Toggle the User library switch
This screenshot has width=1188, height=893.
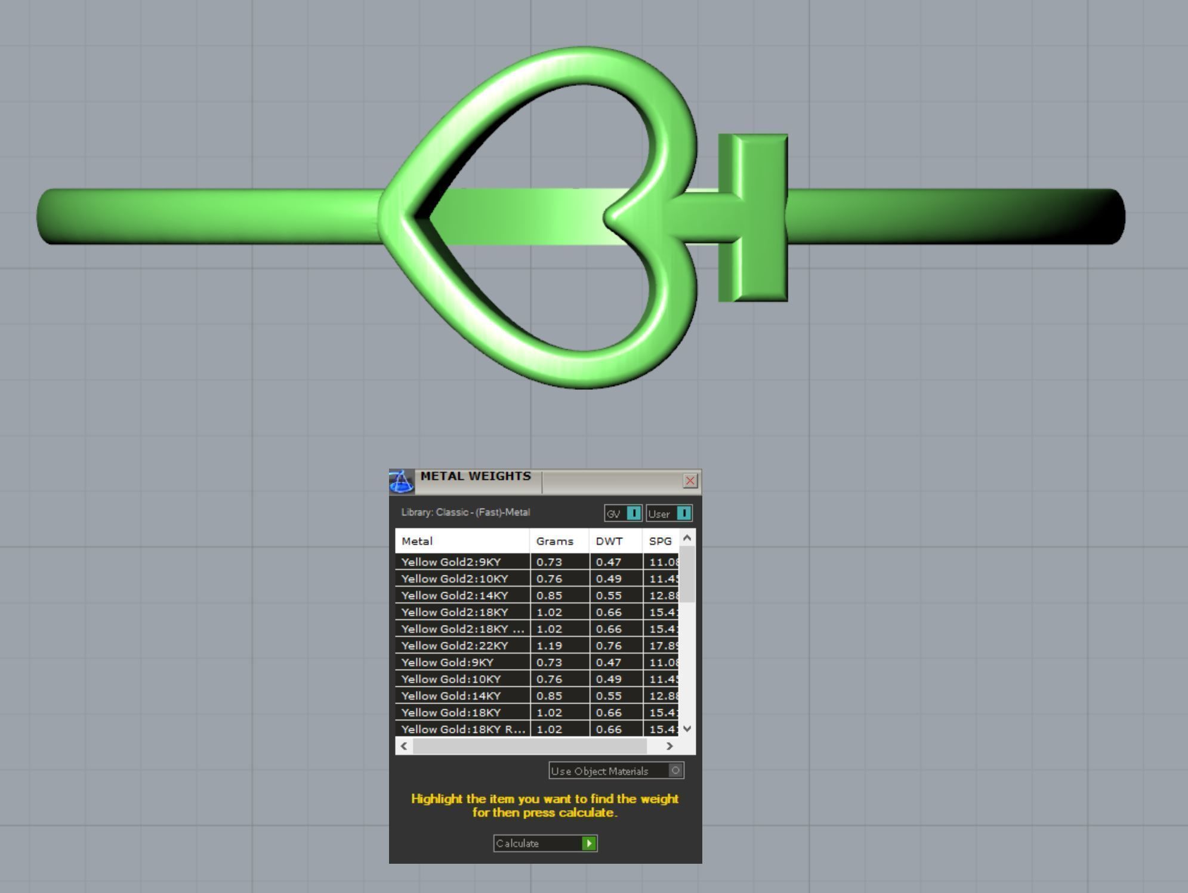[684, 513]
